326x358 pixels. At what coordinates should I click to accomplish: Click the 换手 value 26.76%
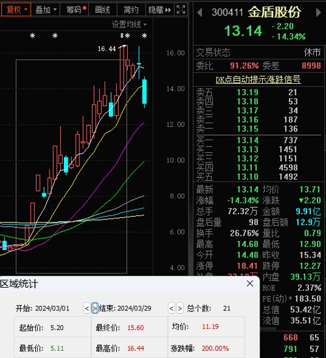tap(244, 233)
